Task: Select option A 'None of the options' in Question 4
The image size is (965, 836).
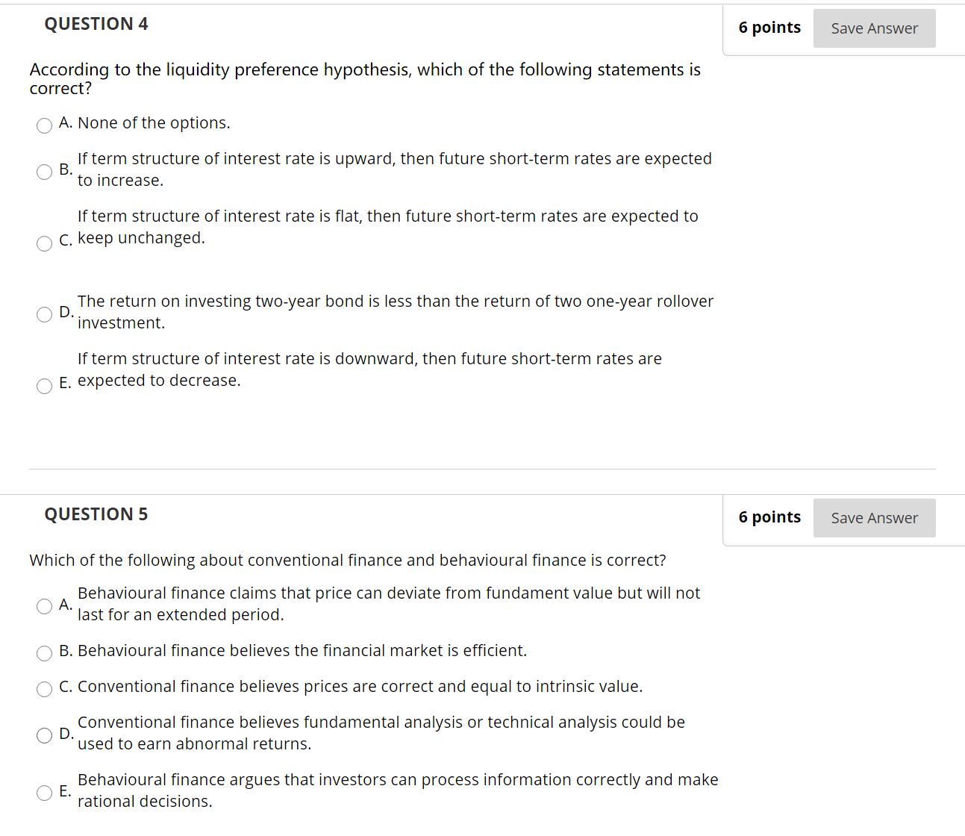Action: 45,125
